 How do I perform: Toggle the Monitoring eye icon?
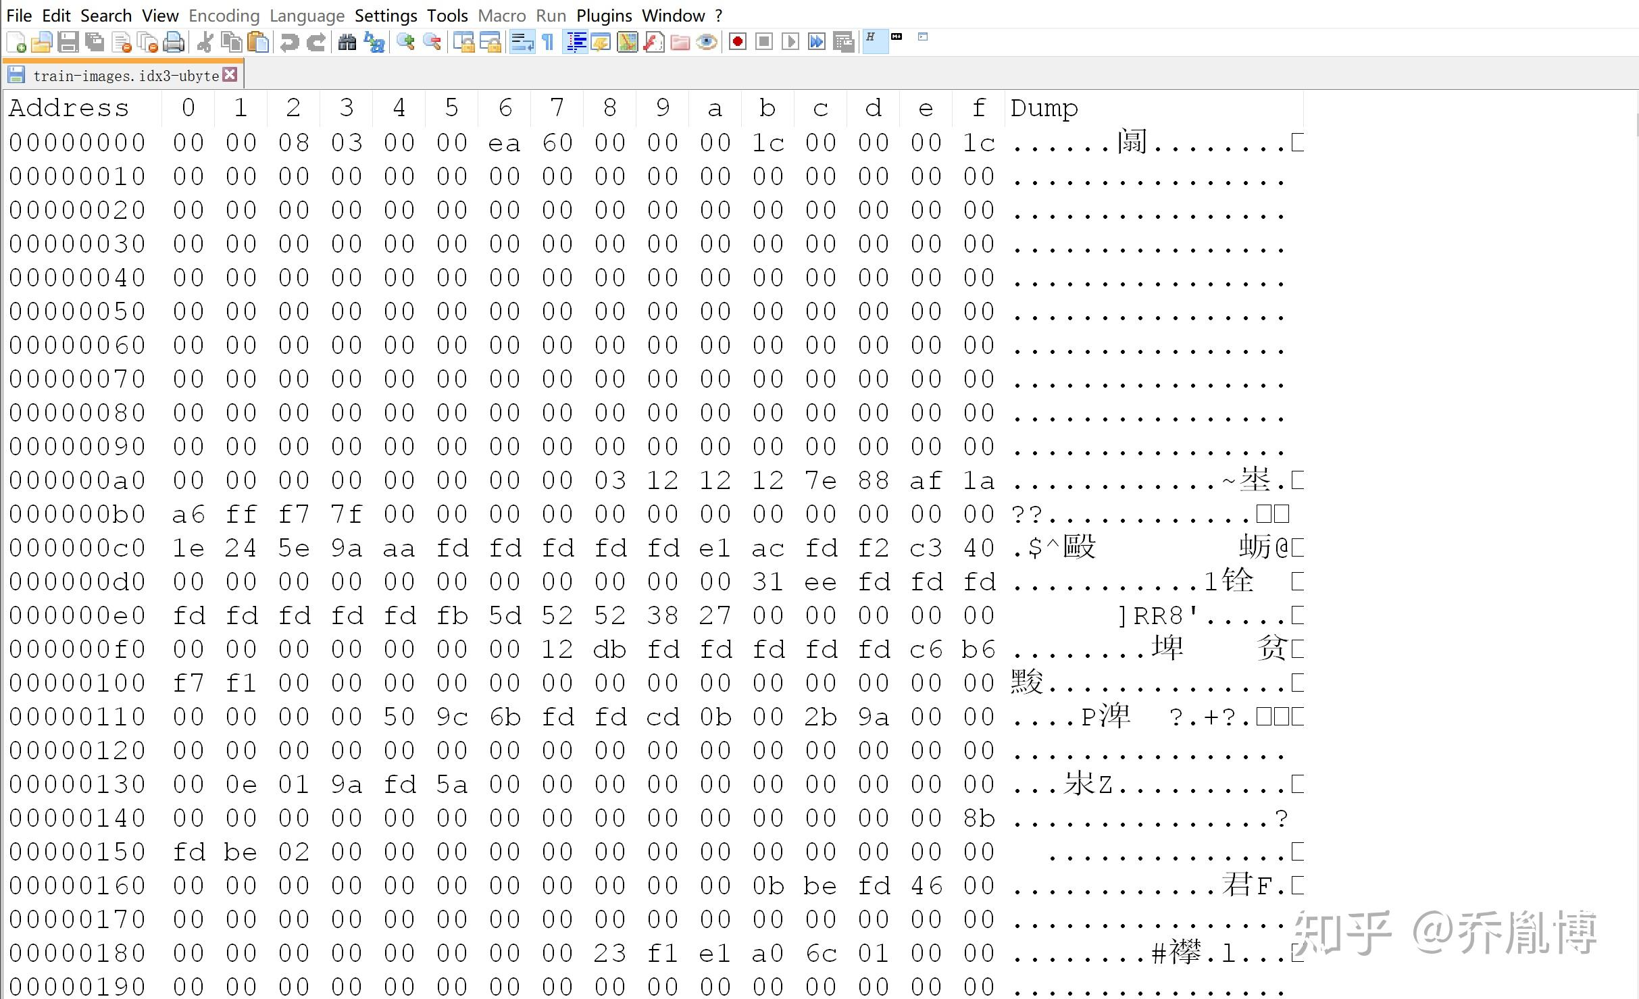pyautogui.click(x=707, y=43)
